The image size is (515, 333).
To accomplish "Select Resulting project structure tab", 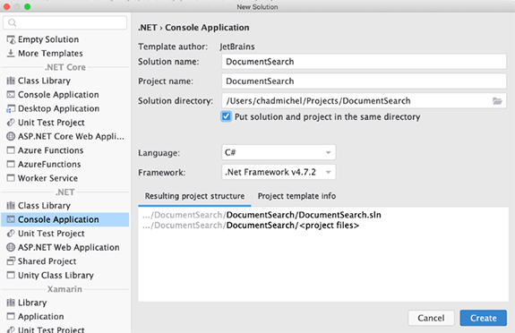I will click(194, 196).
